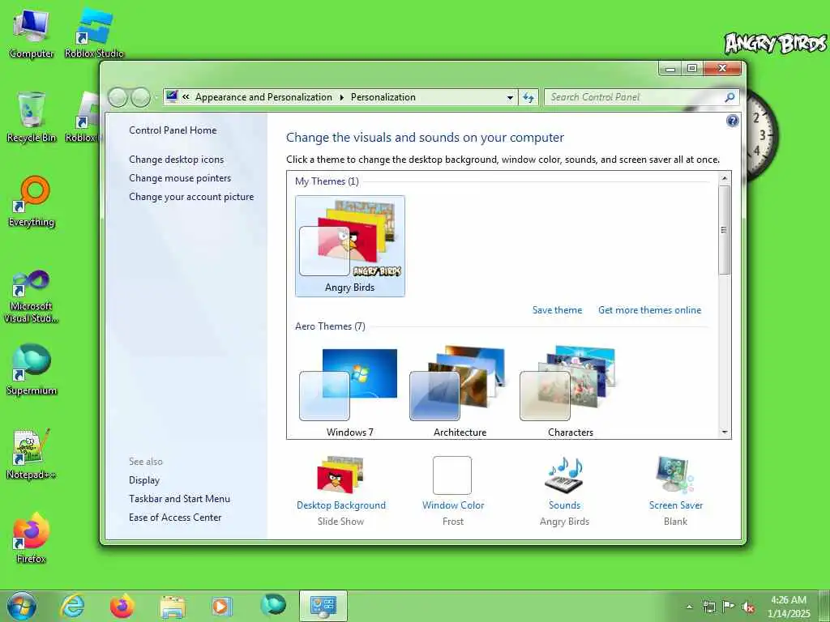The image size is (830, 622).
Task: Click the theme list scroll up arrow
Action: [725, 177]
